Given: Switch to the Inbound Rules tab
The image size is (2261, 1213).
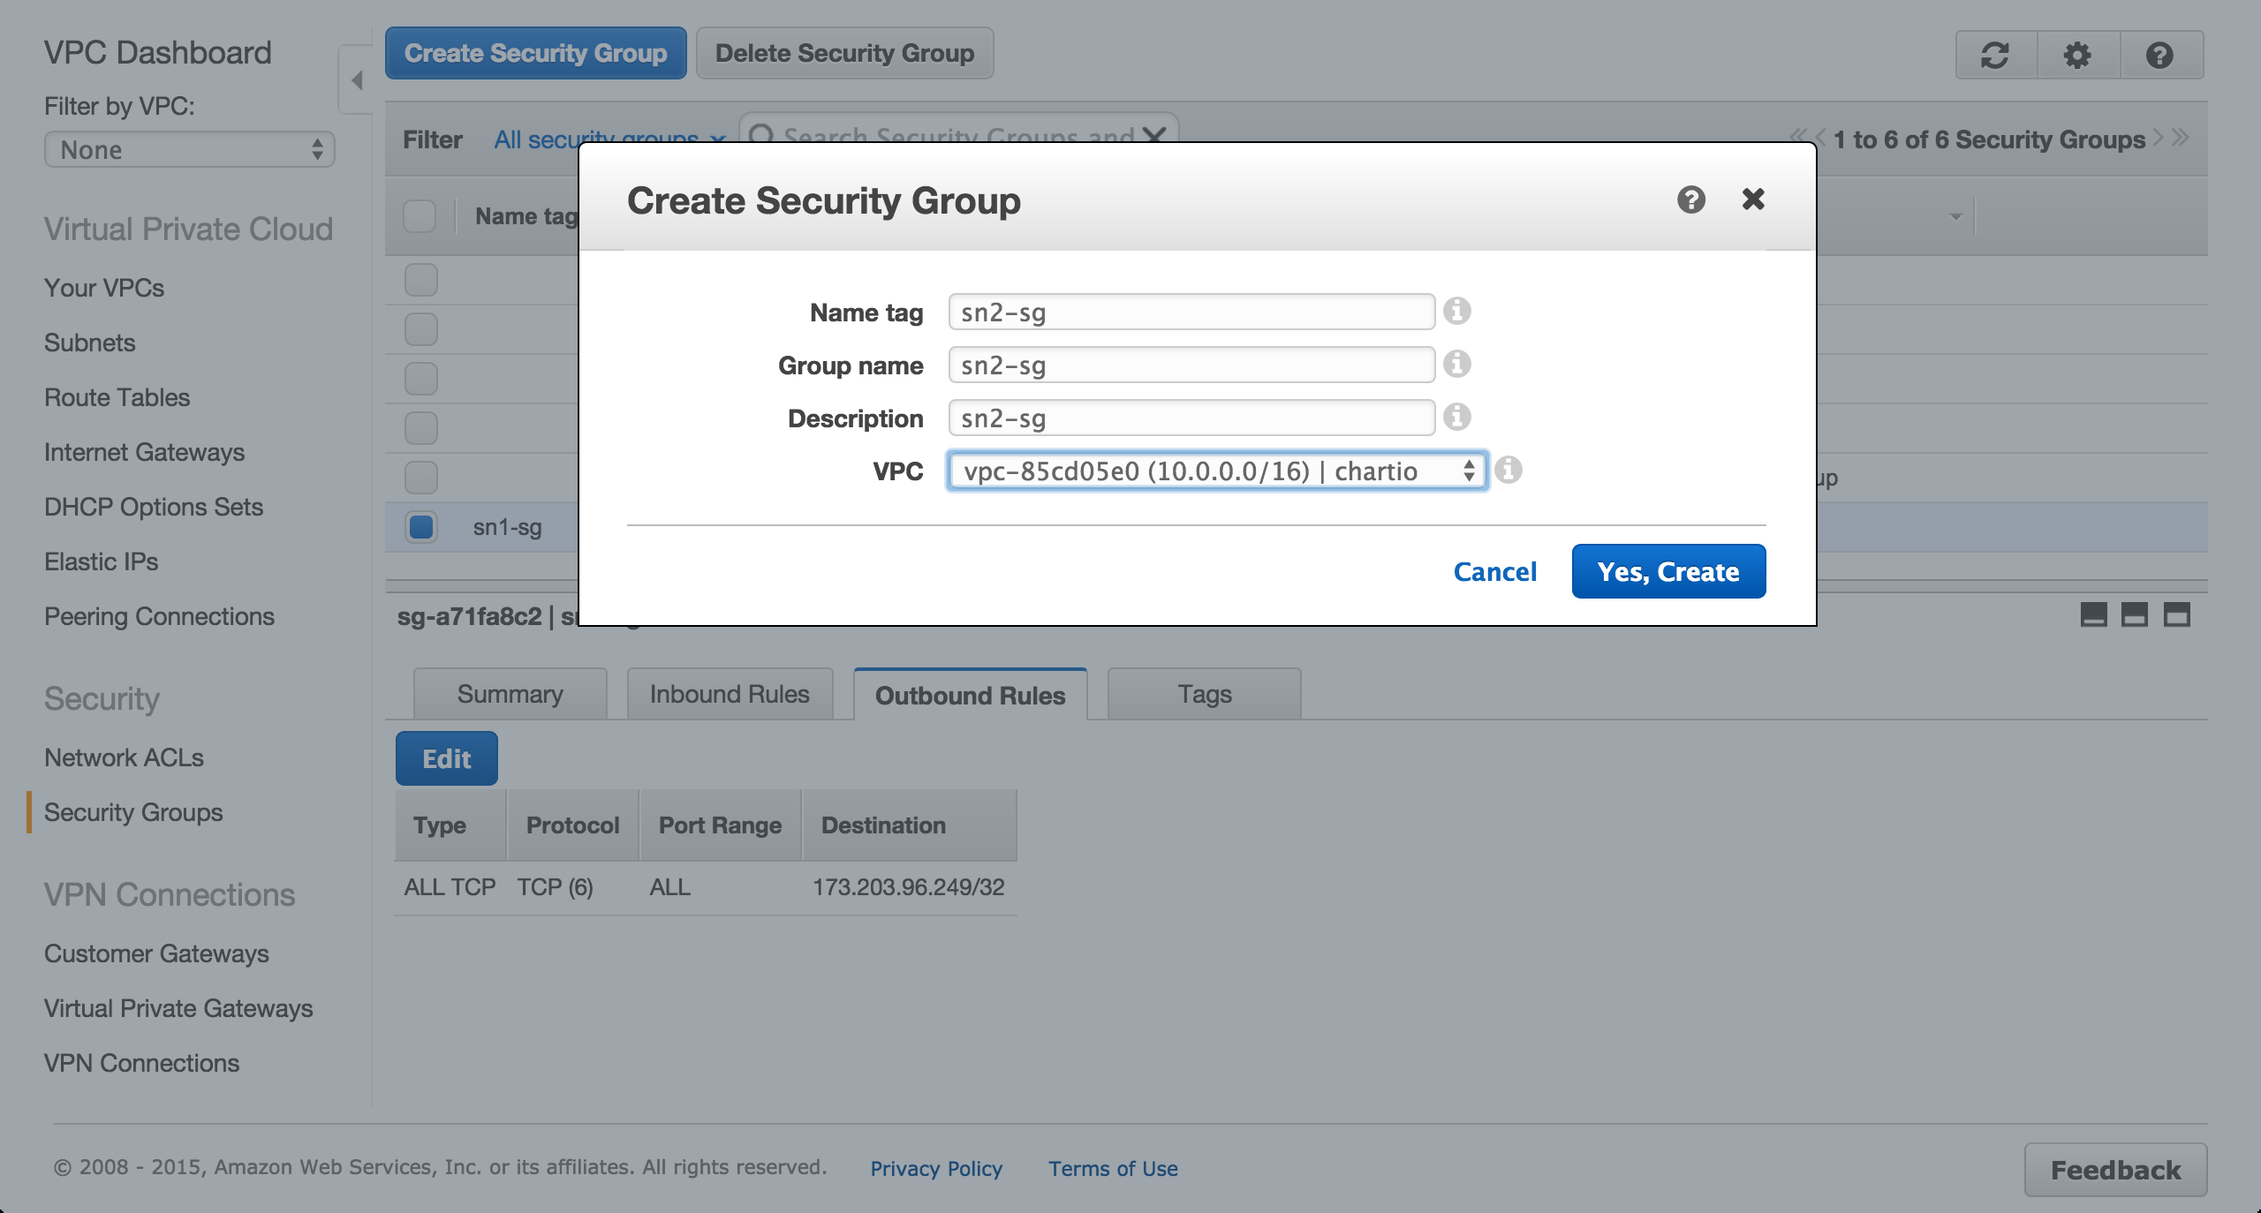Looking at the screenshot, I should point(730,694).
